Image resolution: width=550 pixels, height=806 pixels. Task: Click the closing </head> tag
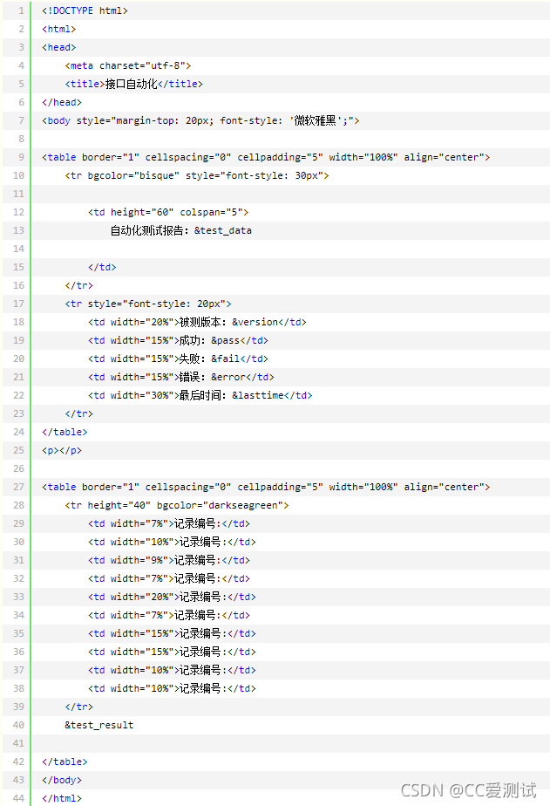pyautogui.click(x=62, y=102)
